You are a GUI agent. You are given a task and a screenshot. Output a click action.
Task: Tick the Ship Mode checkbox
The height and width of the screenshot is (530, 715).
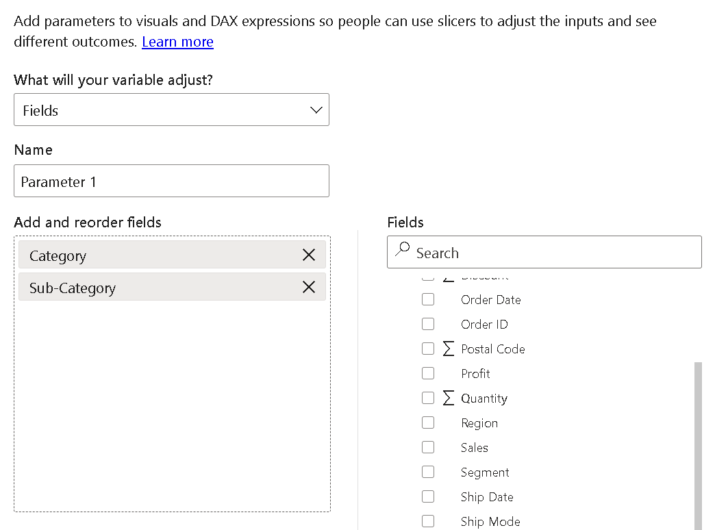[x=428, y=521]
